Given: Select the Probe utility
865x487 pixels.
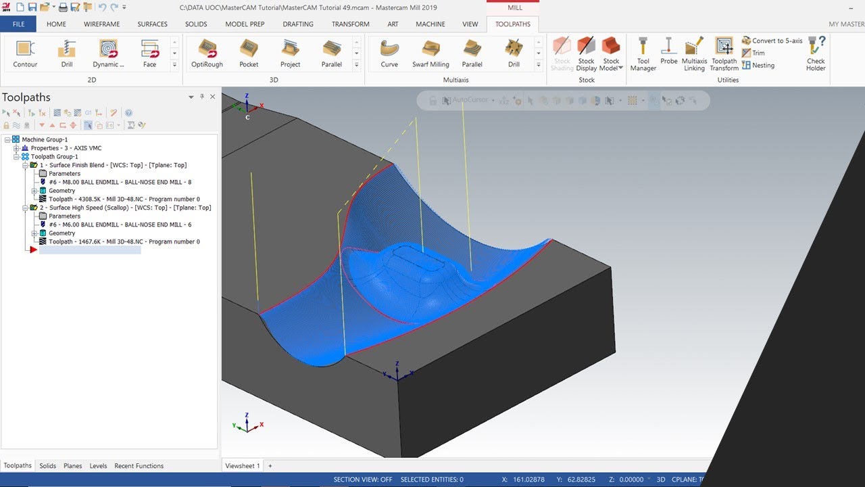Looking at the screenshot, I should click(668, 51).
